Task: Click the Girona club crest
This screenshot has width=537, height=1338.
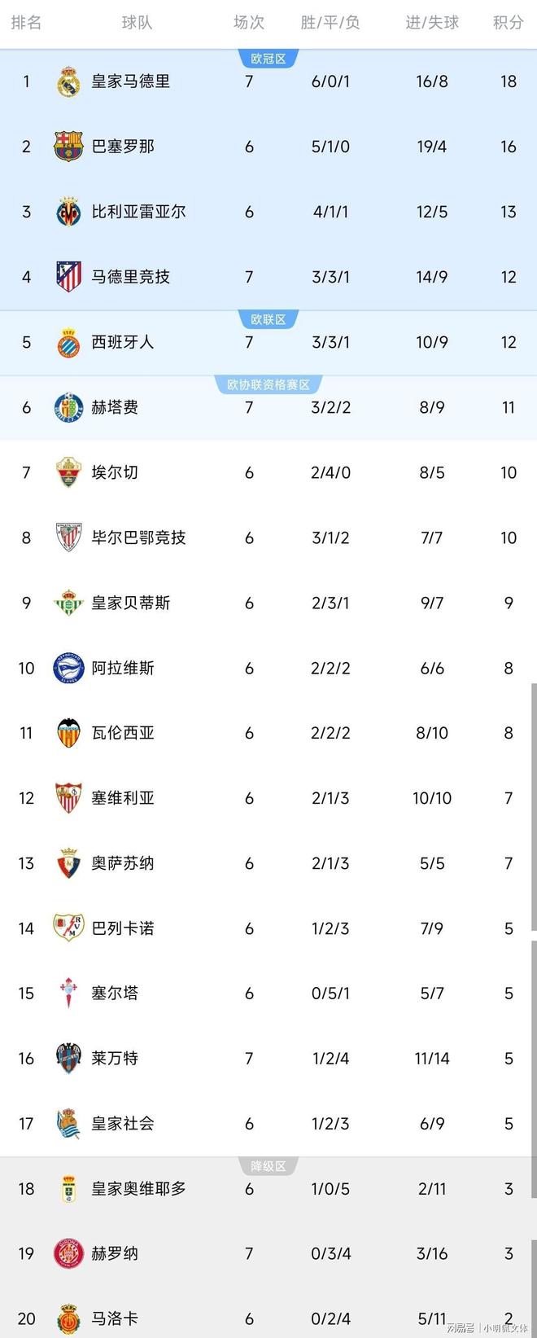Action: coord(68,1253)
